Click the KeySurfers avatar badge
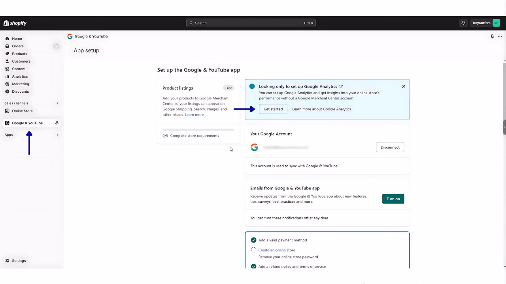The image size is (506, 284). coord(496,23)
